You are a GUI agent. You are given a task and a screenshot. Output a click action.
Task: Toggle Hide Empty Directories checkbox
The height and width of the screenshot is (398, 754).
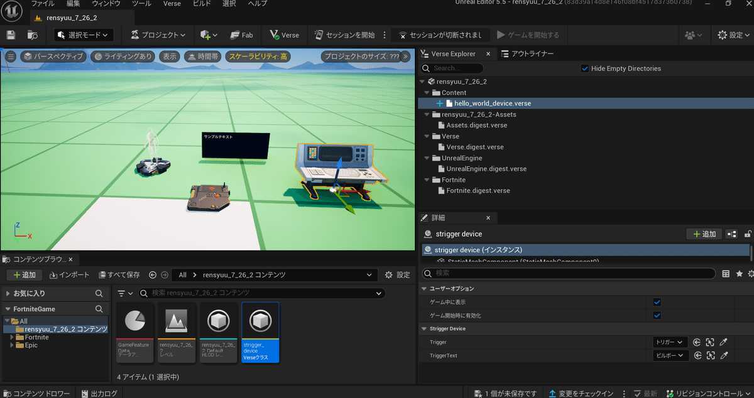pos(585,68)
